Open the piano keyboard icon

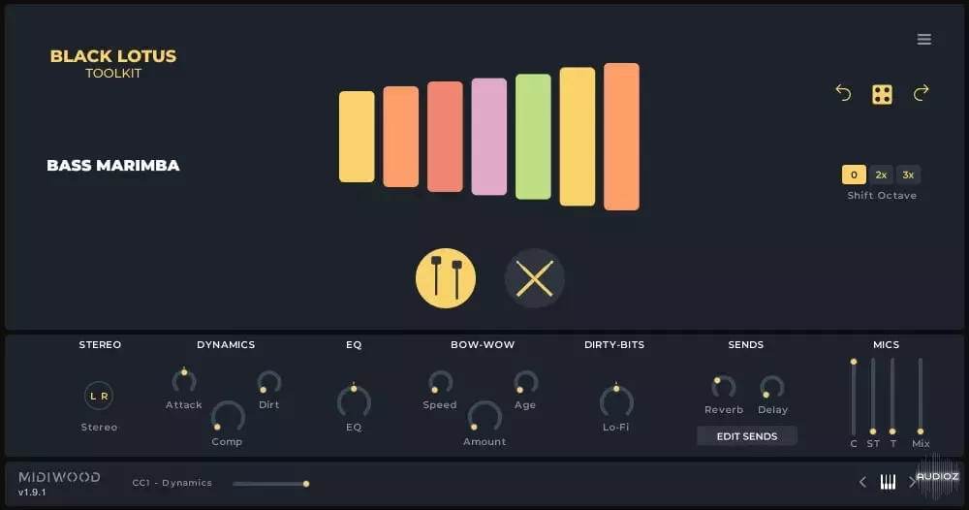click(888, 482)
